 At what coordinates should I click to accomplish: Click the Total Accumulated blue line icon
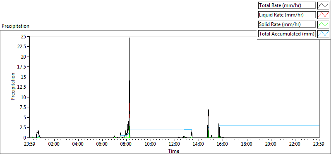click(323, 34)
